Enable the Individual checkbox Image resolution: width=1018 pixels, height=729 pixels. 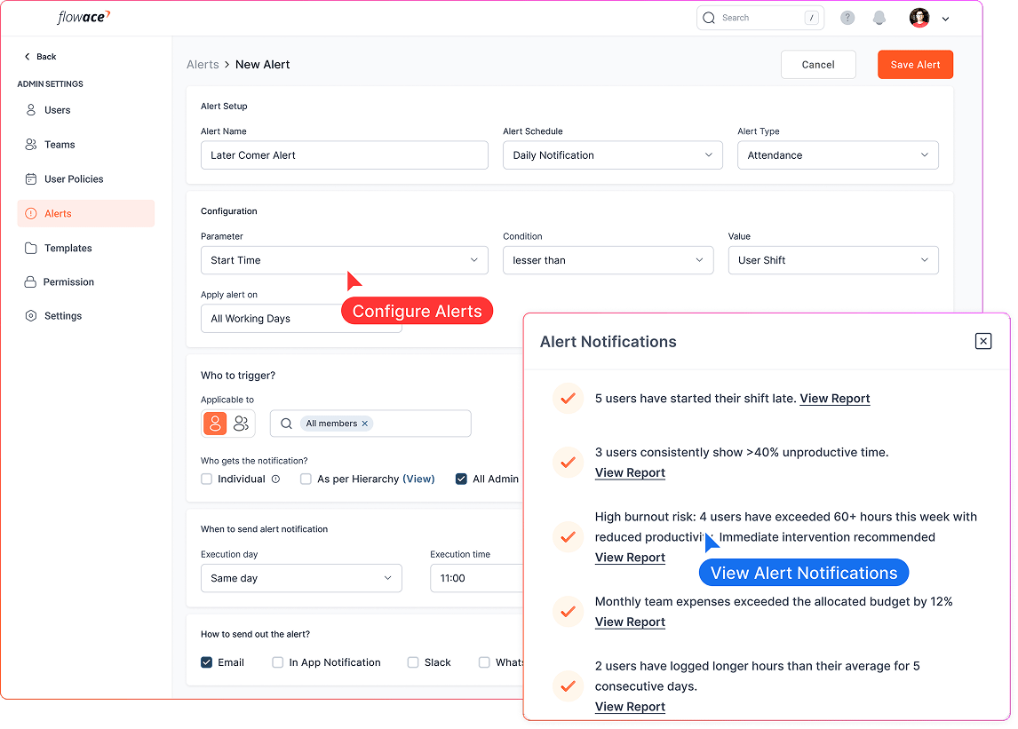(x=207, y=479)
